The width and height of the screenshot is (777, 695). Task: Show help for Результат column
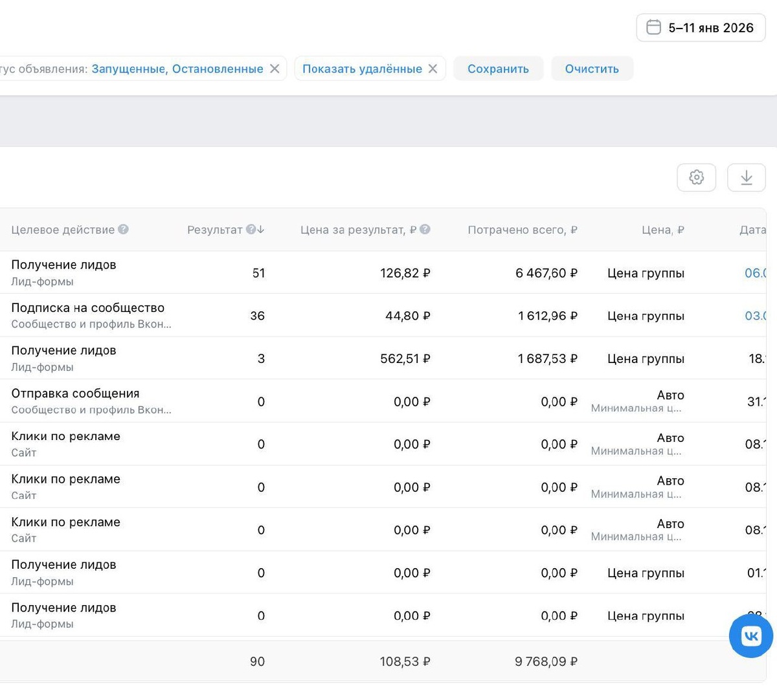[x=251, y=229]
